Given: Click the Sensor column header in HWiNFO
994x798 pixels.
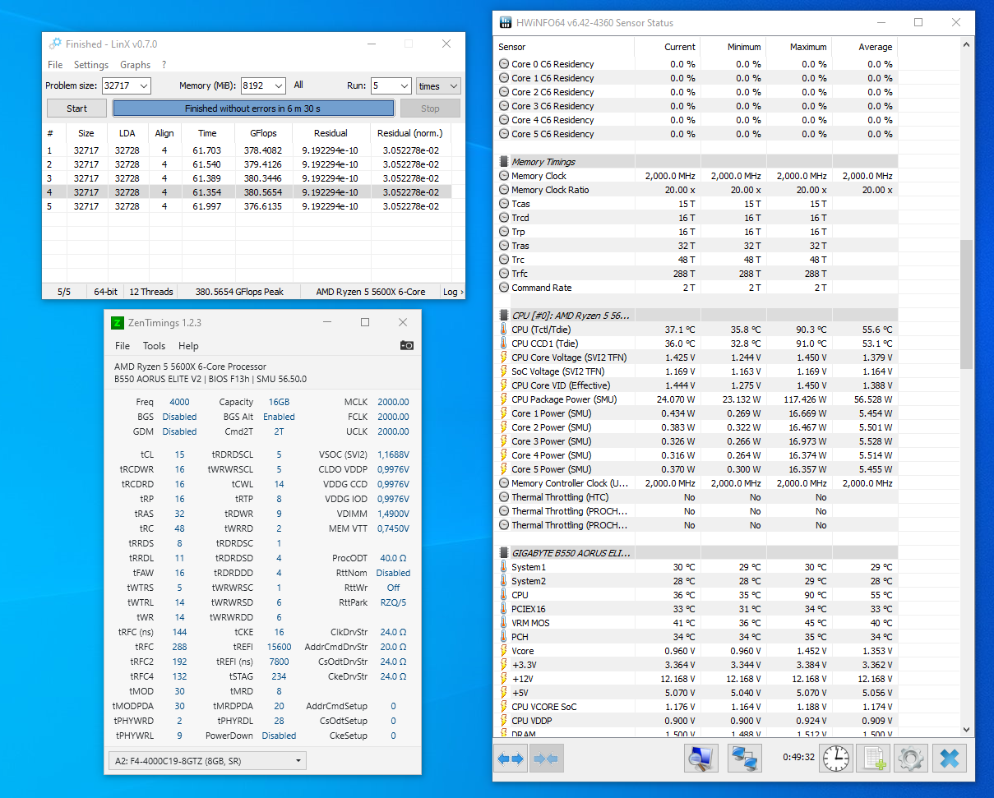Looking at the screenshot, I should [565, 47].
